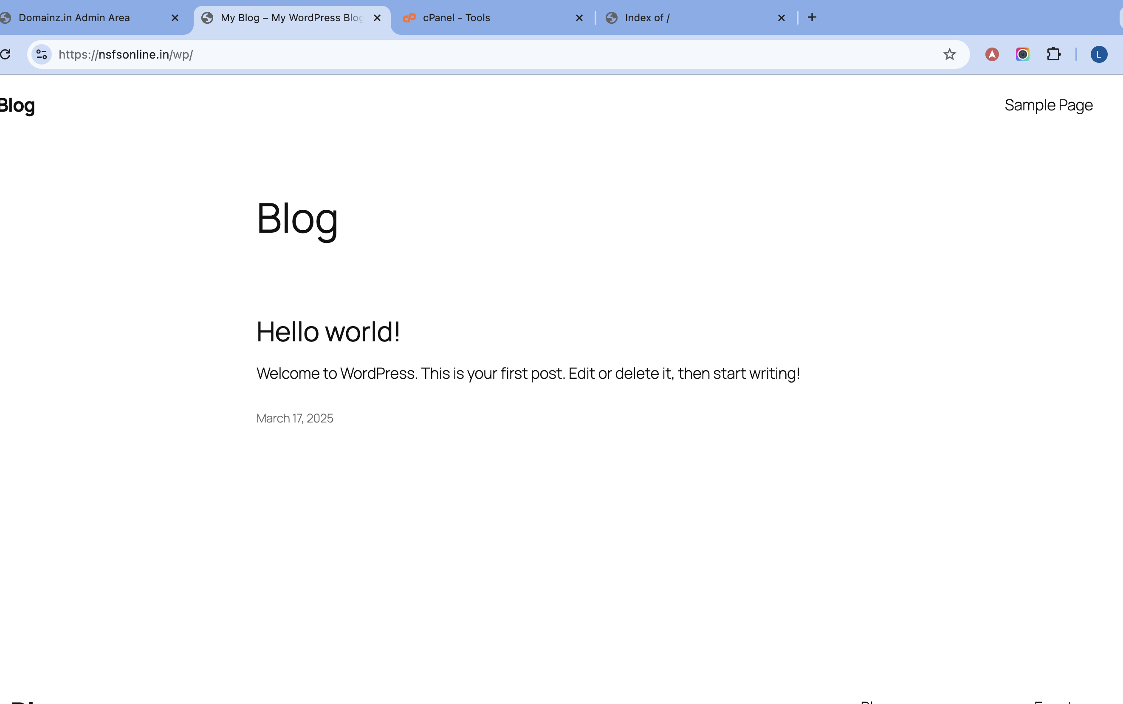Open the Sample Page navigation link
Screen dimensions: 1123x704
coord(1048,105)
